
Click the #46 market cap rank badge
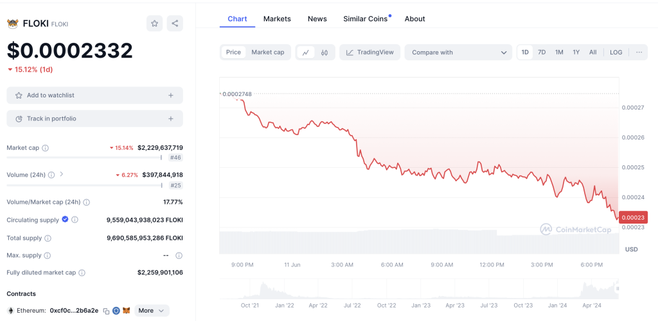175,158
